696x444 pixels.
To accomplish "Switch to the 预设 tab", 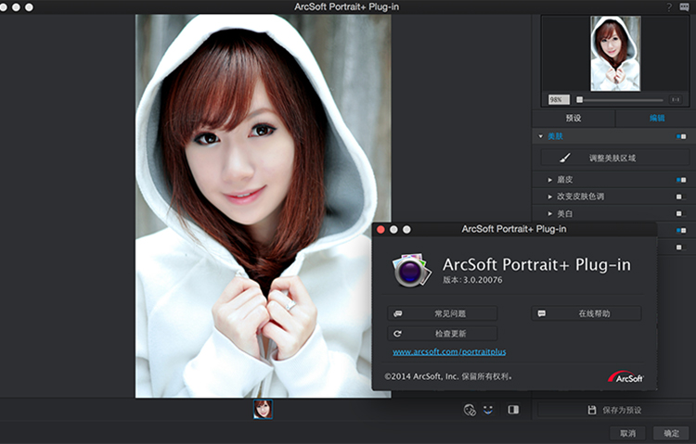I will 574,119.
